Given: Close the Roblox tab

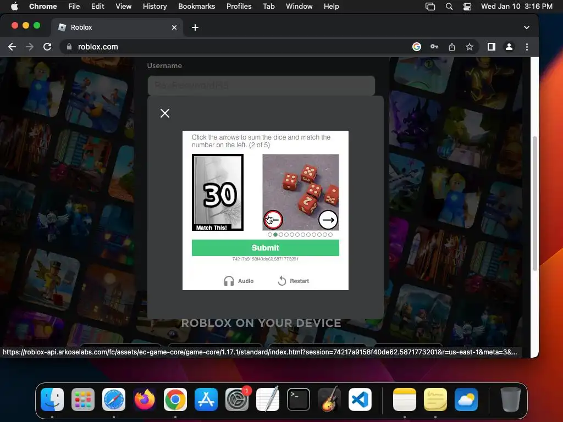Looking at the screenshot, I should click(x=174, y=27).
